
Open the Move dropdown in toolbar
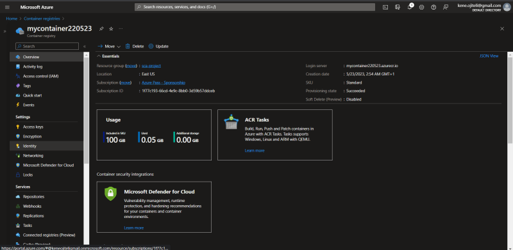coord(109,46)
